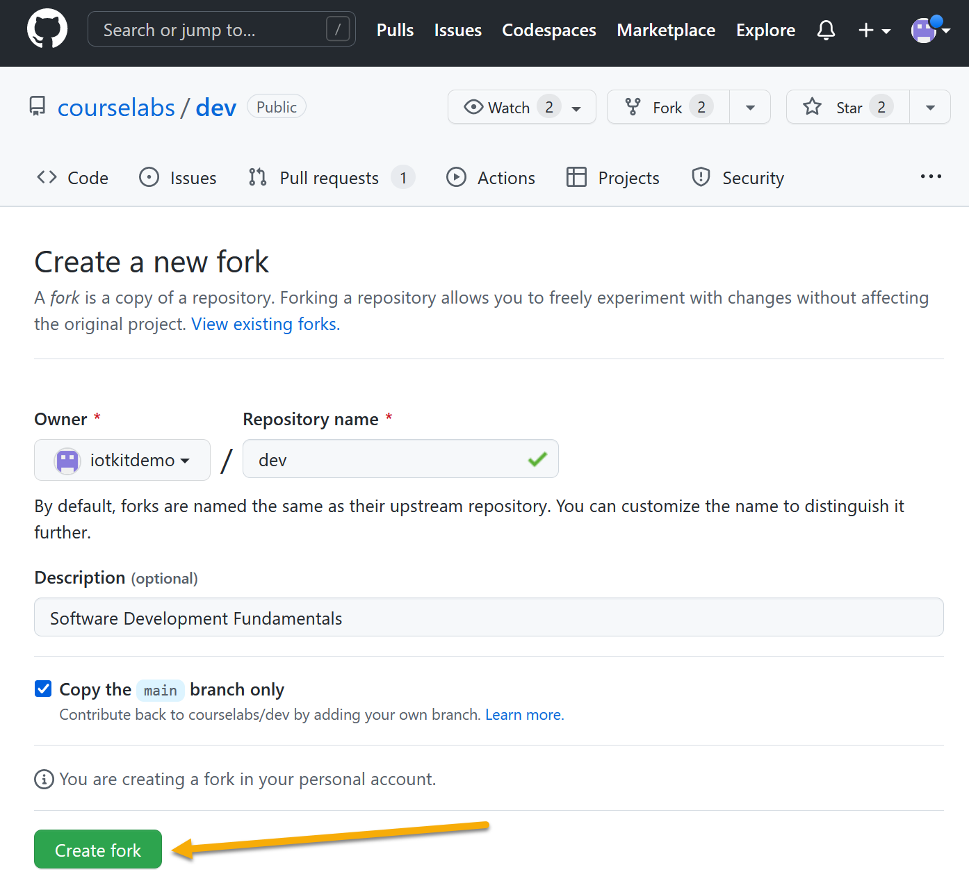
Task: Click the repository book icon
Action: pos(38,106)
